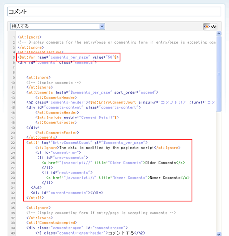This screenshot has height=236, width=229.
Task: Click the li id="prev-comments" line
Action: [63, 158]
